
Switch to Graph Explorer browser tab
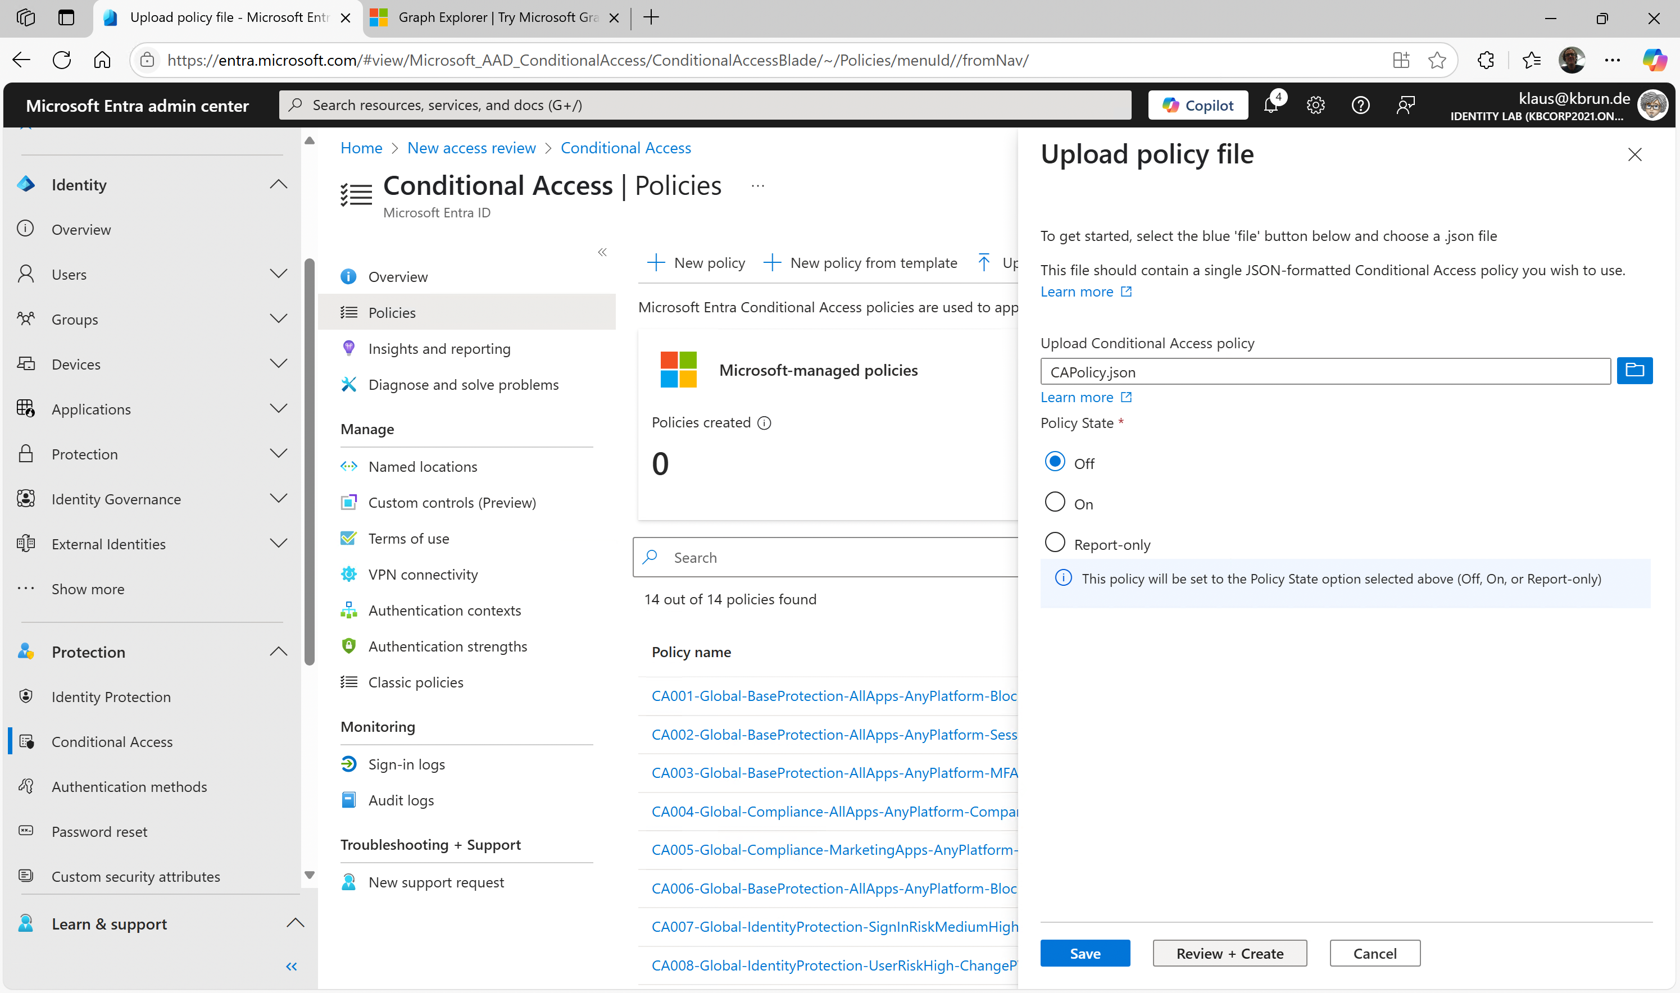coord(496,17)
